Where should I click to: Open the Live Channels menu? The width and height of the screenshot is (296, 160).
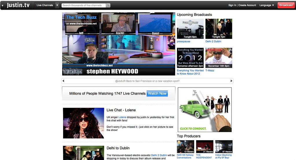(x=45, y=5)
